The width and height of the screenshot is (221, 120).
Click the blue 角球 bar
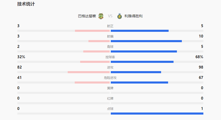tap(144, 51)
